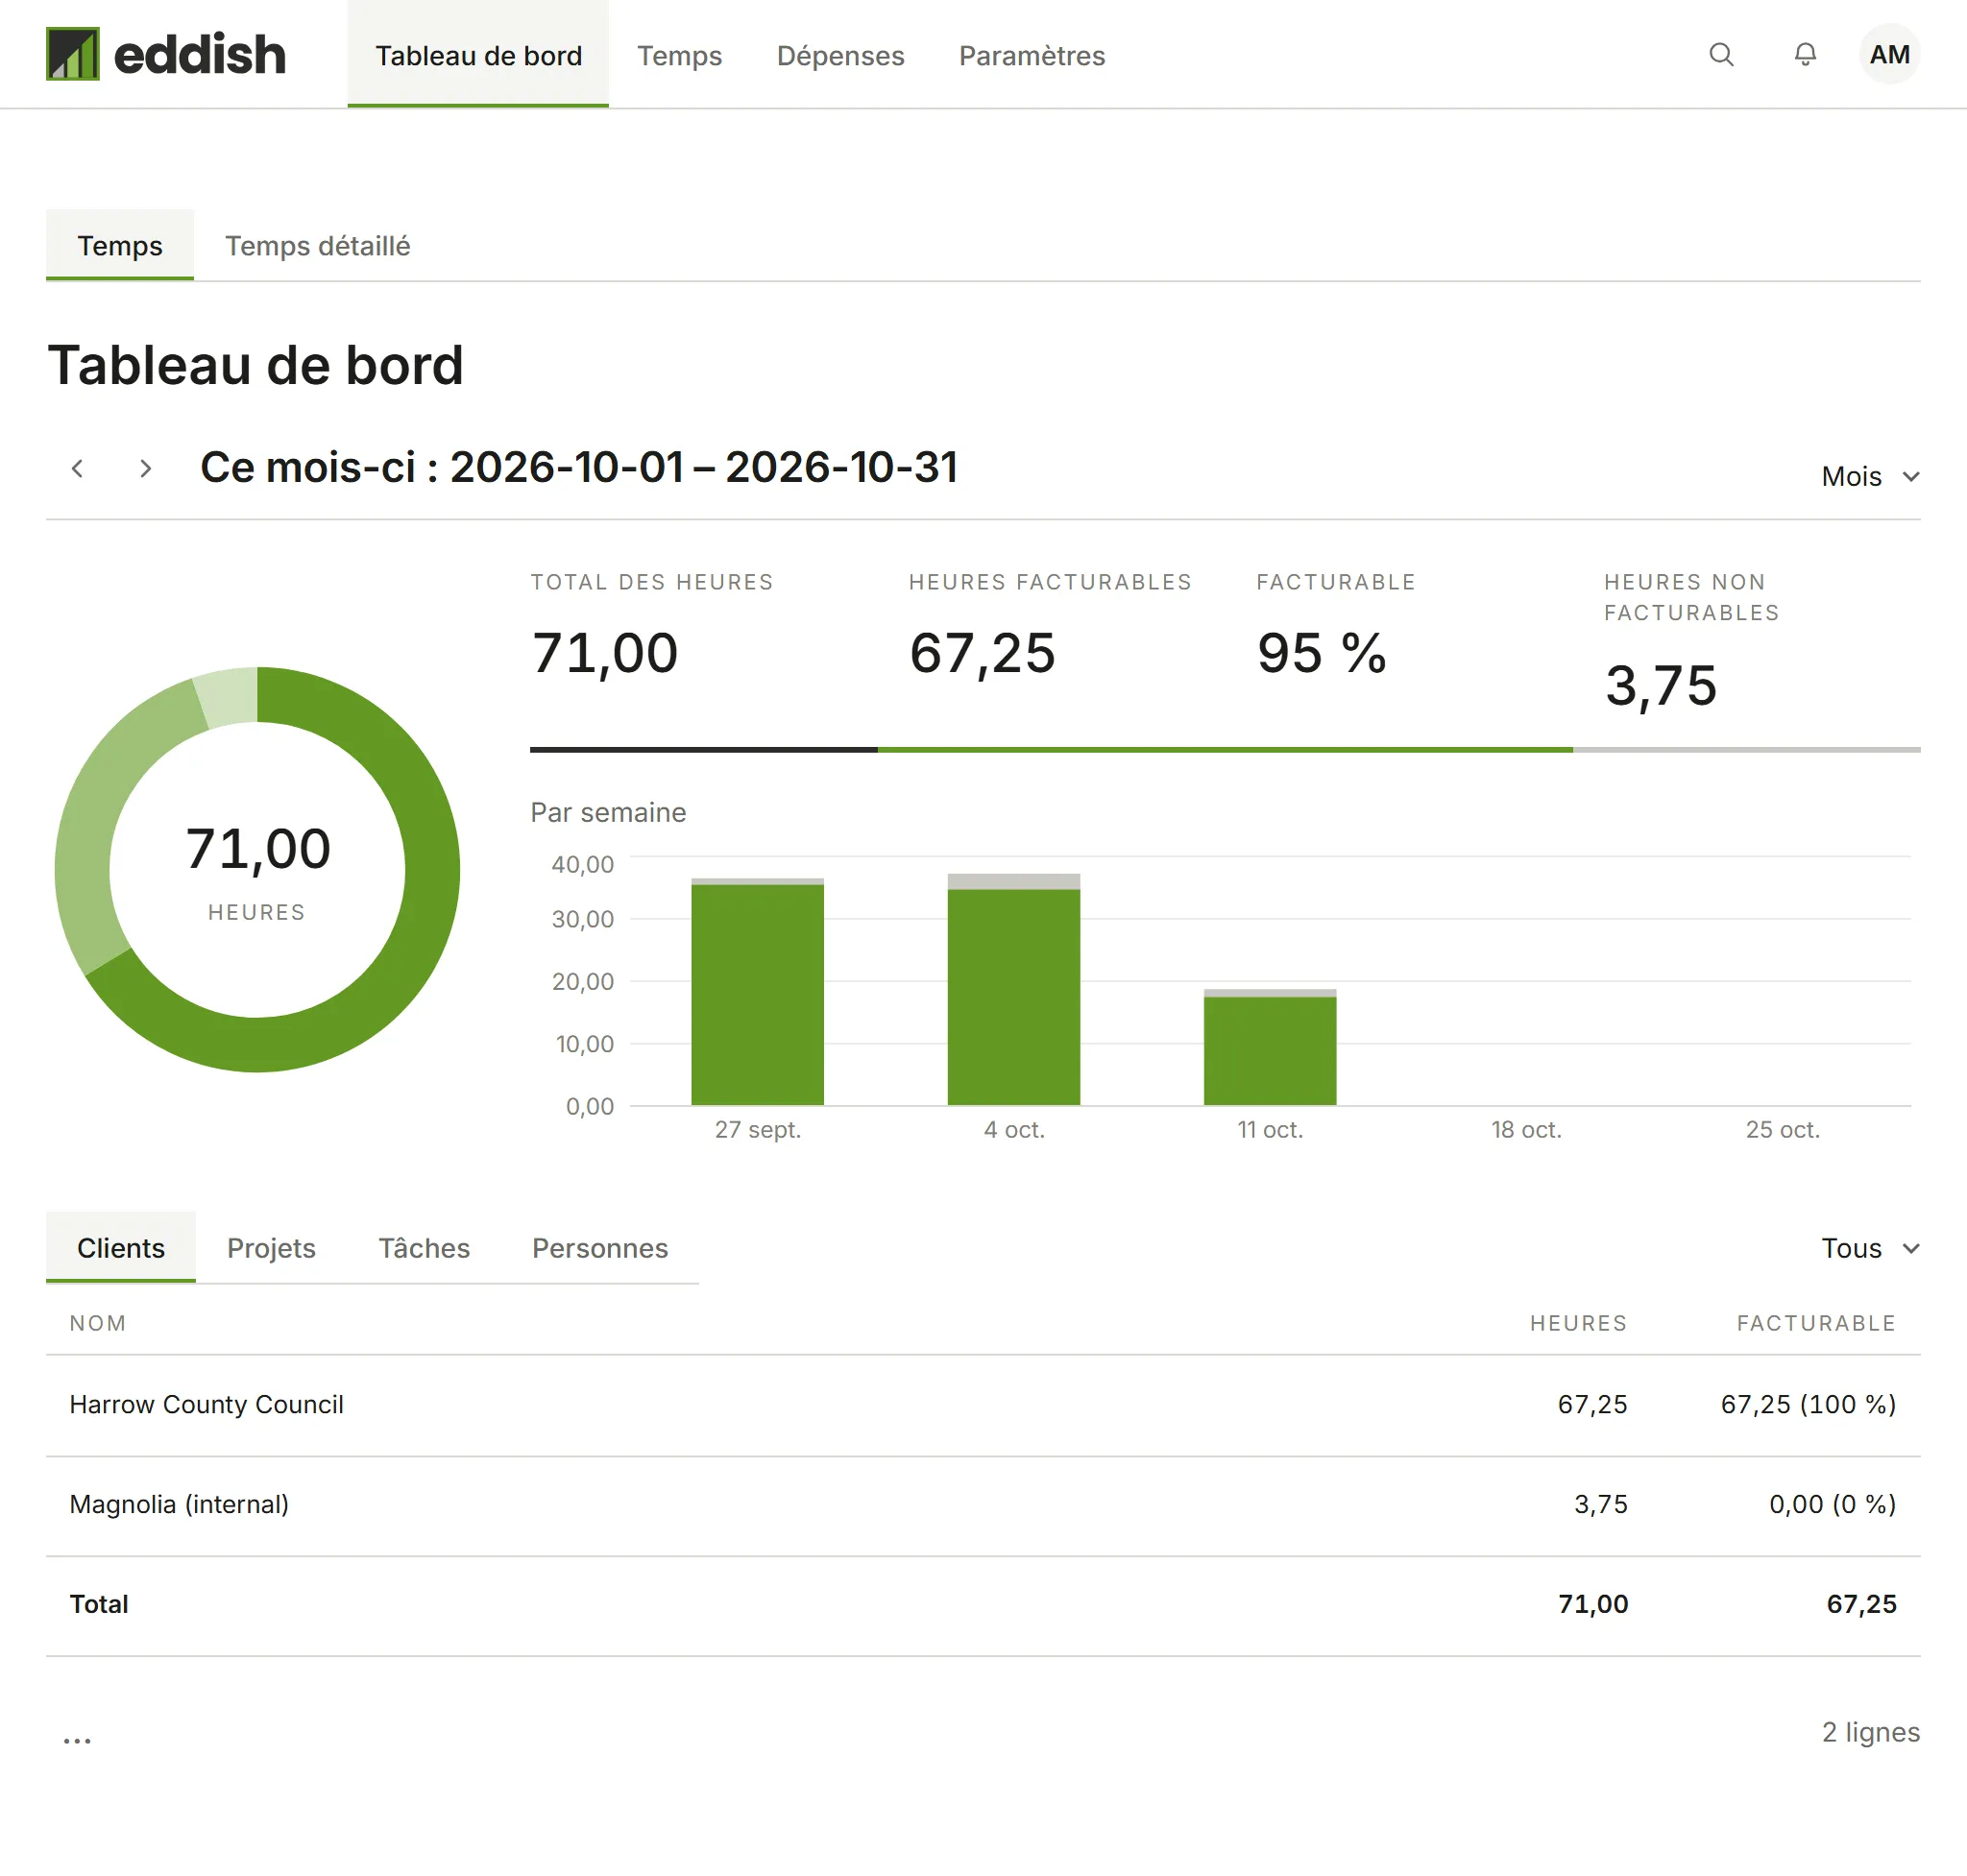1967x1876 pixels.
Task: Switch to the Projets tab
Action: click(271, 1248)
